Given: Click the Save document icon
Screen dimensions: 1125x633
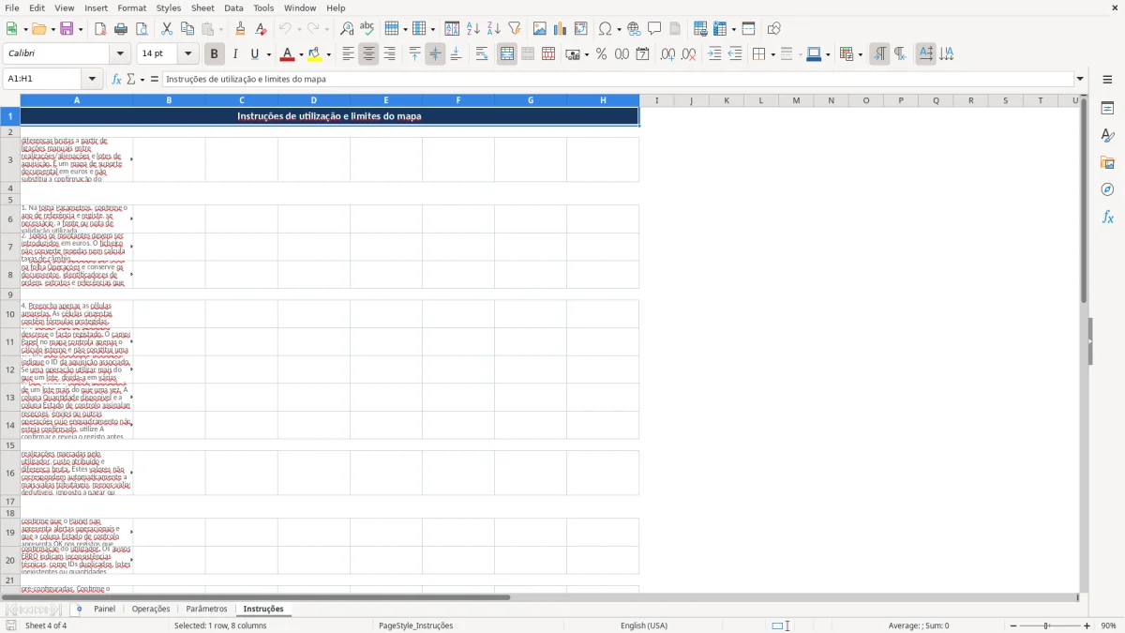Looking at the screenshot, I should (x=66, y=29).
